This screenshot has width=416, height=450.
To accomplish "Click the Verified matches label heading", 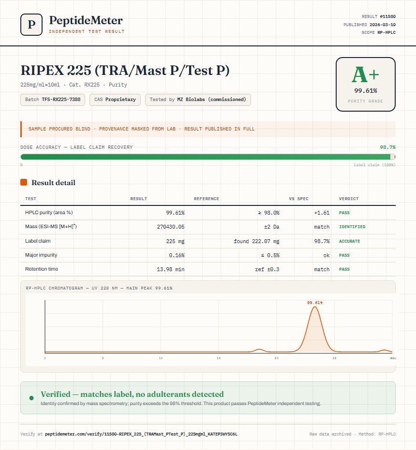I will [132, 394].
